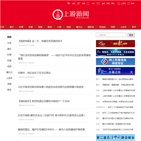Image resolution: width=141 pixels, height=141 pixels.
Task: Select 更多 in the left channel sidebar
Action: click(x=9, y=90)
